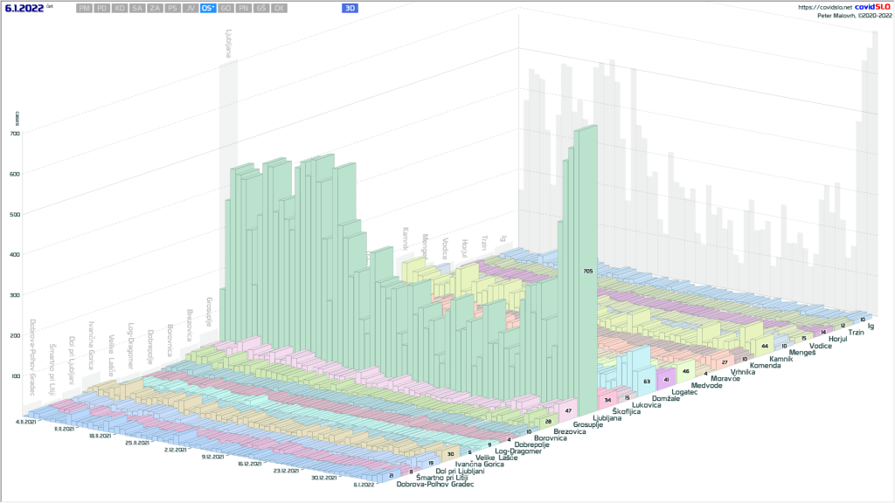Click the Ljubljana bar labeled 705
Image resolution: width=895 pixels, height=503 pixels.
pyautogui.click(x=586, y=272)
